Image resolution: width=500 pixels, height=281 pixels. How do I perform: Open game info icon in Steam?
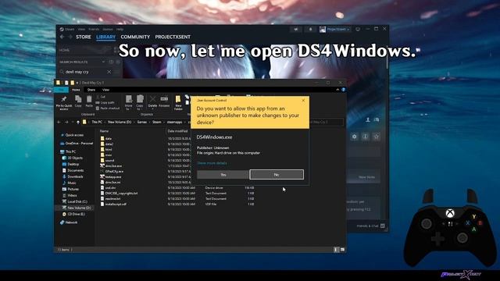366,137
